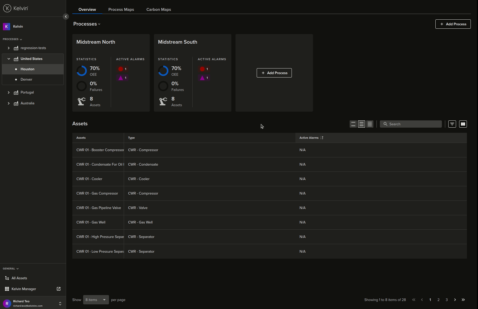Collapse the sidebar with the chevron arrow
This screenshot has width=478, height=309.
66,16
